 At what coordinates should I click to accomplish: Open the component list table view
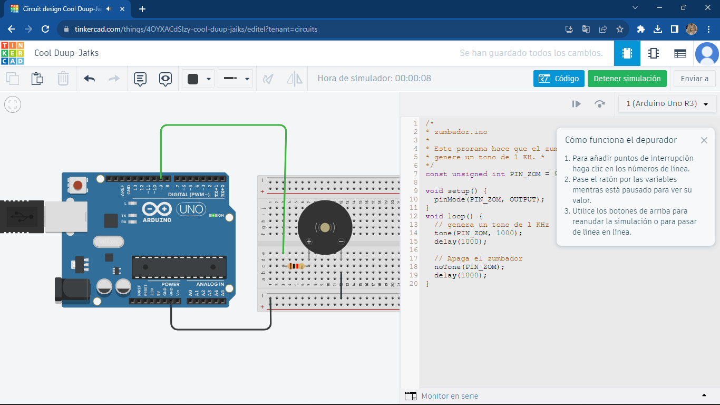click(x=680, y=53)
